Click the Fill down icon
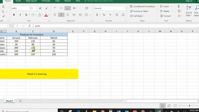Image resolution: width=199 pixels, height=112 pixels. (x=179, y=11)
